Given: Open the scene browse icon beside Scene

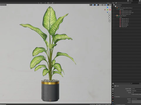Looking at the screenshot, I should [x=128, y=1].
